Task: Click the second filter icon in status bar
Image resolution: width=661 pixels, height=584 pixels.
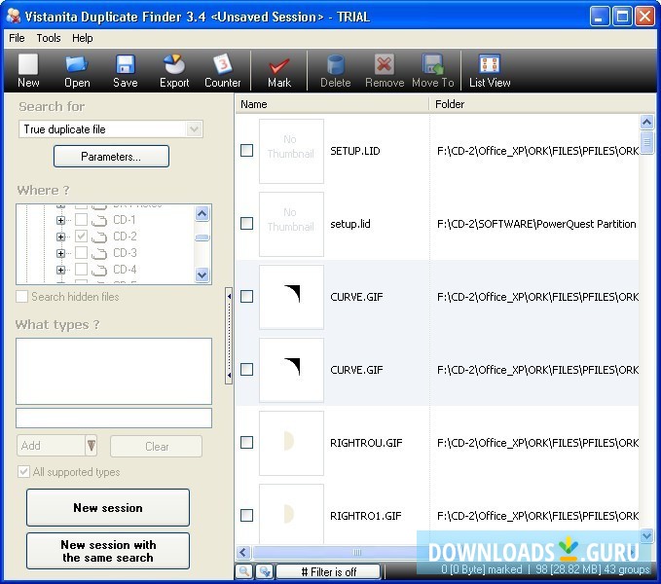Action: [265, 571]
